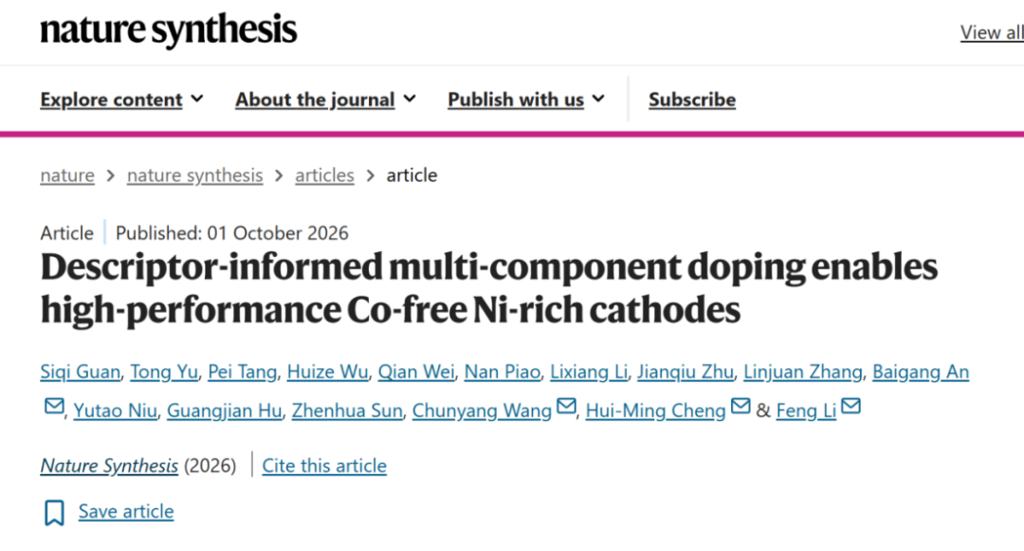This screenshot has width=1024, height=551.
Task: Open the View all link at top right
Action: (992, 32)
